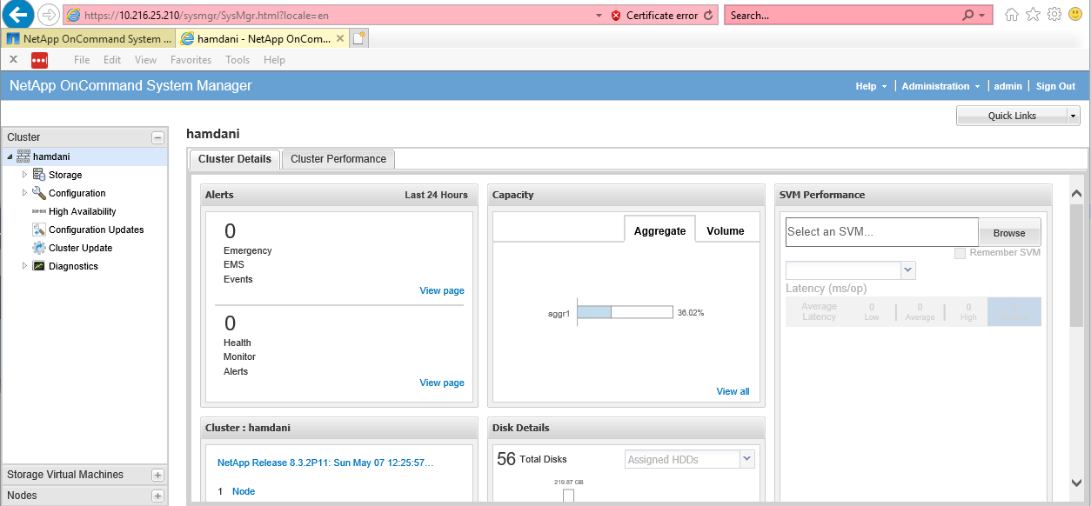Open browser Home icon
1091x506 pixels.
click(x=1012, y=15)
